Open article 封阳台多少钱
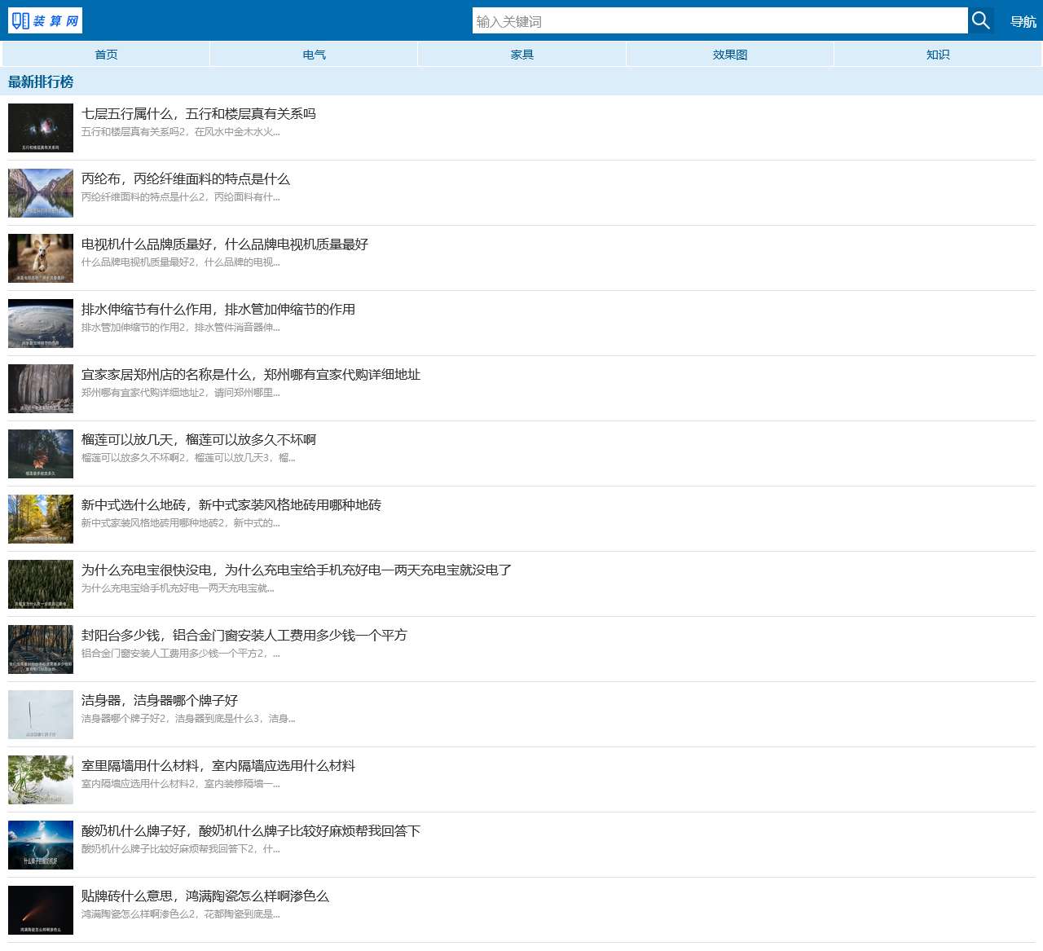This screenshot has height=951, width=1043. pyautogui.click(x=244, y=635)
